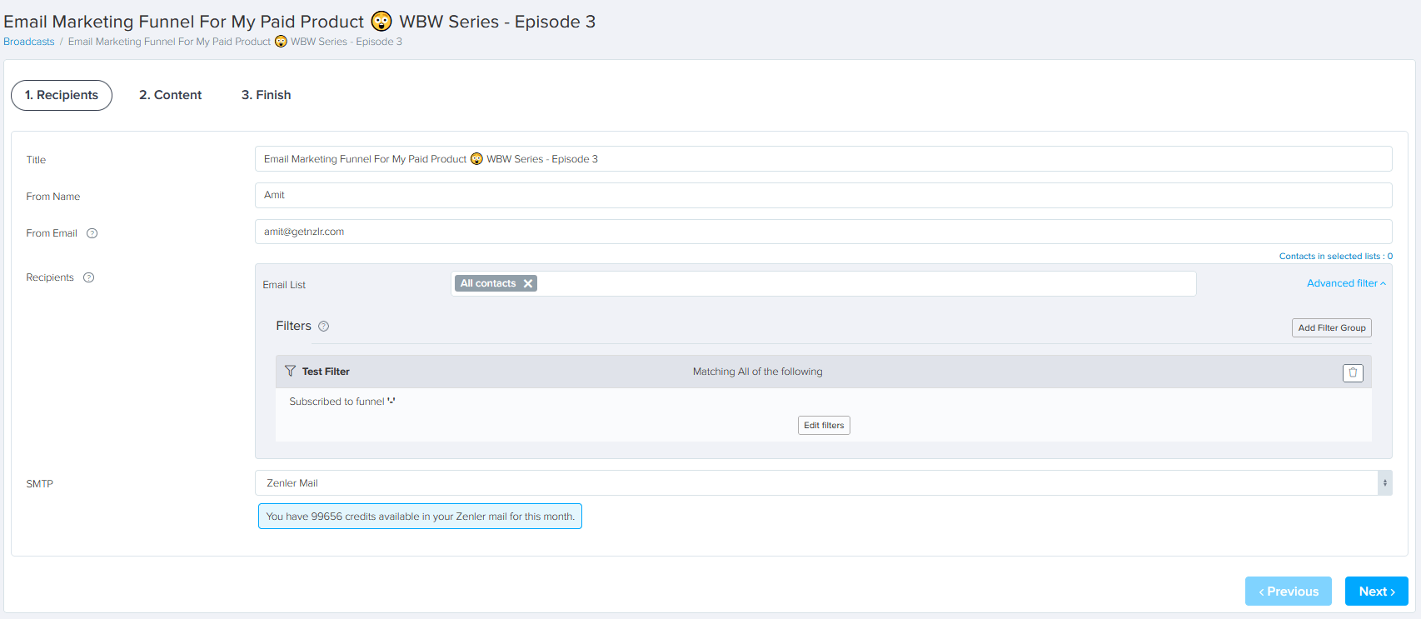This screenshot has height=619, width=1421.
Task: Switch to the 2. Content tab
Action: (170, 95)
